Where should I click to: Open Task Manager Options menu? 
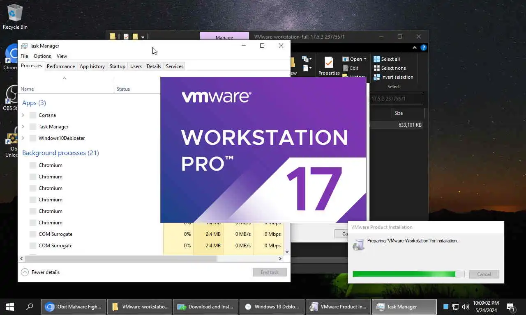(42, 56)
